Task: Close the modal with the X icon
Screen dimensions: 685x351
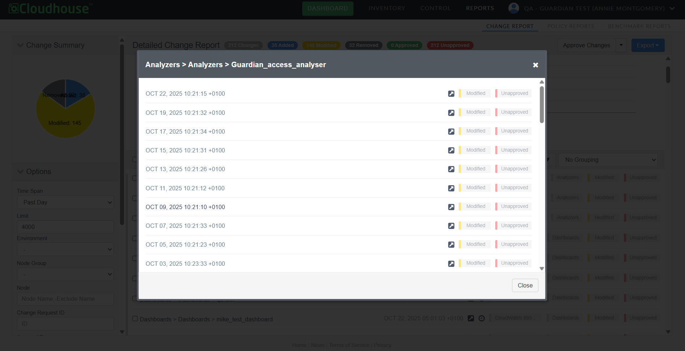Action: pyautogui.click(x=535, y=65)
